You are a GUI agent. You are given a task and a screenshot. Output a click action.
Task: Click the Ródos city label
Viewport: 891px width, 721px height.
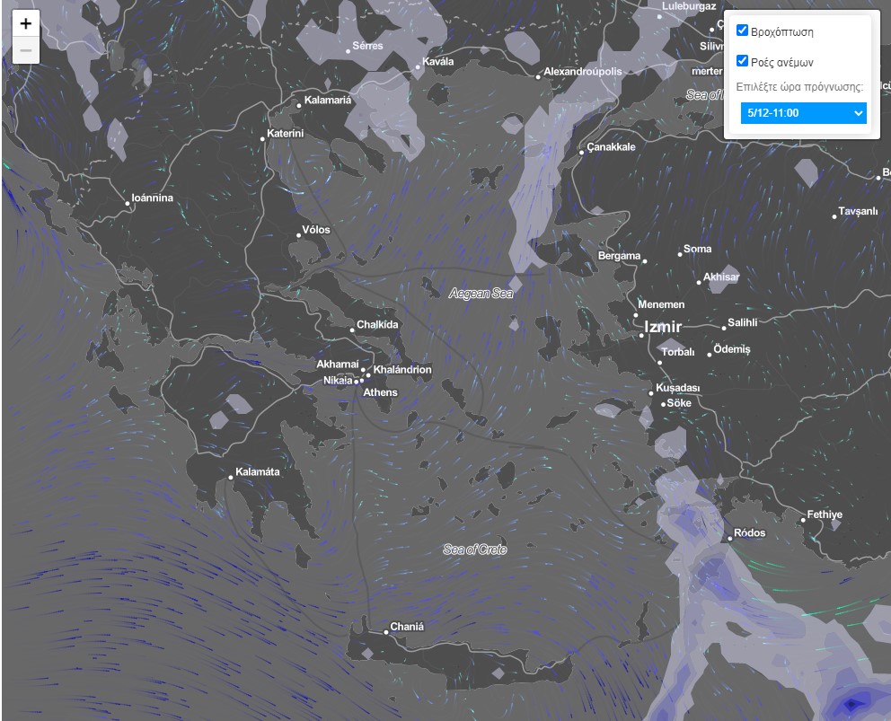(749, 533)
